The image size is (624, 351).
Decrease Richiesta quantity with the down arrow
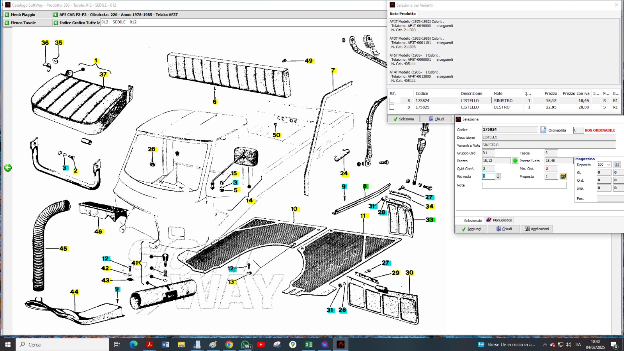(498, 178)
